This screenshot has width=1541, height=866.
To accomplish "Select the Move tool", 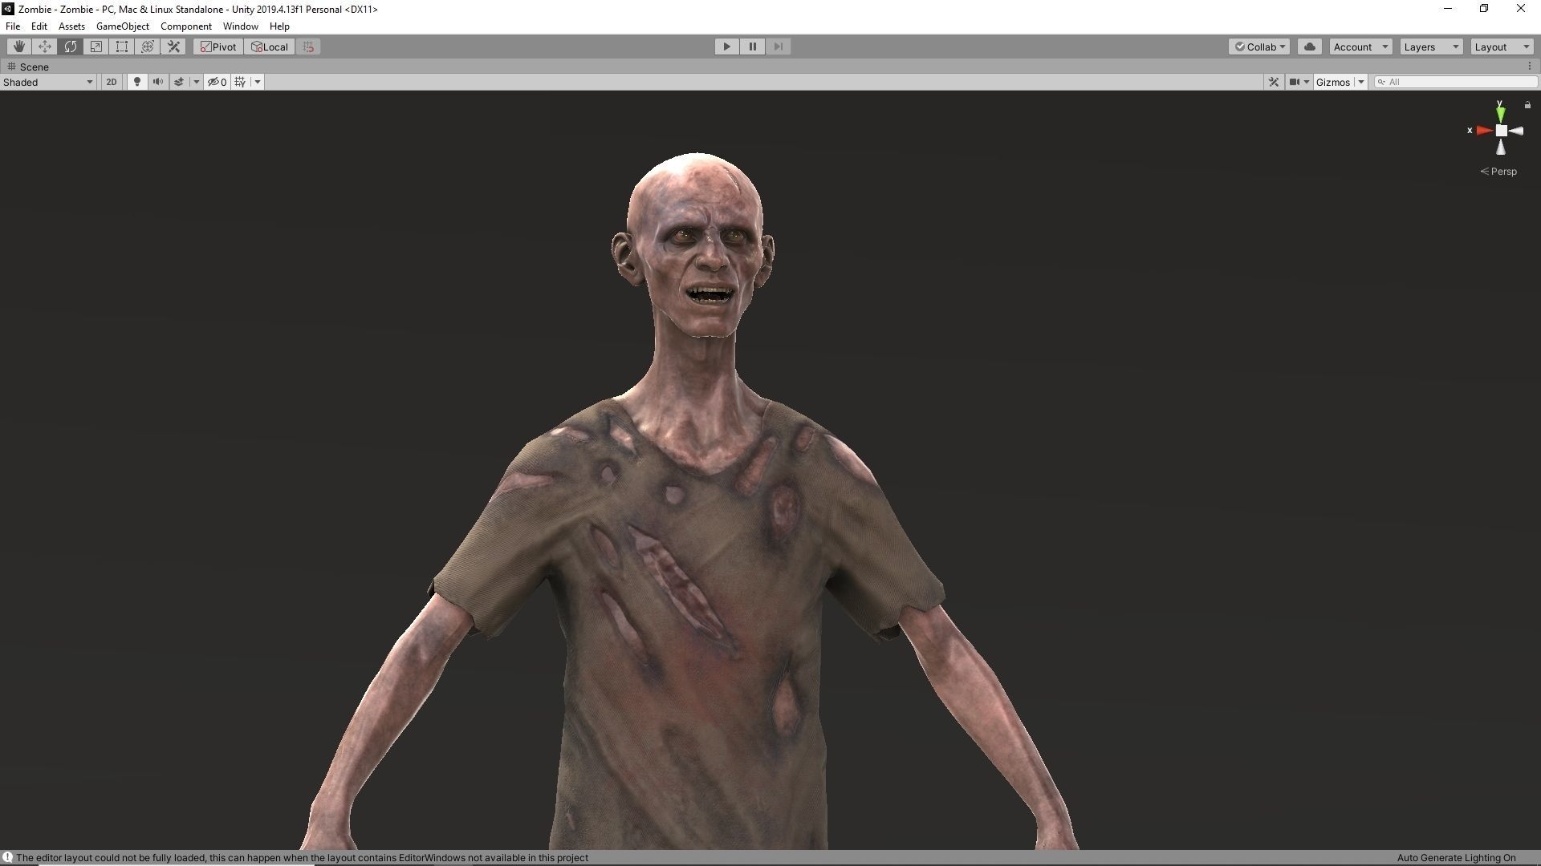I will point(45,47).
